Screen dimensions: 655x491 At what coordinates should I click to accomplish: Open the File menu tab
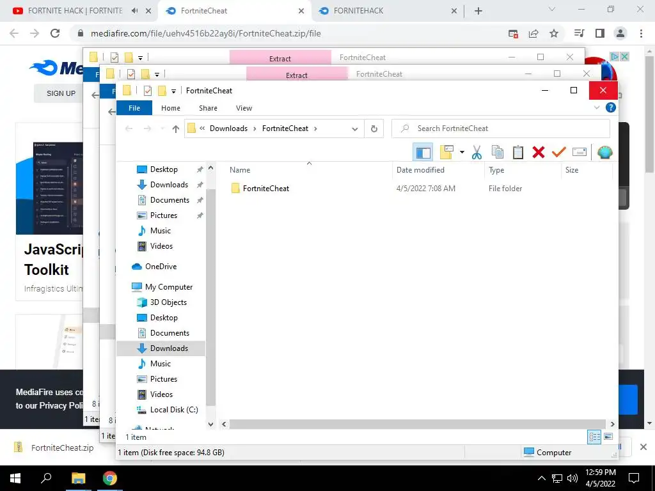tap(134, 108)
